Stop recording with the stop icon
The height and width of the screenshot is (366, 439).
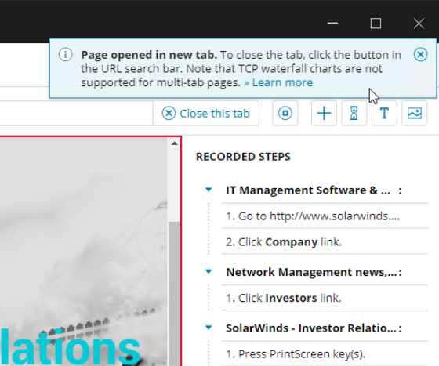[285, 114]
